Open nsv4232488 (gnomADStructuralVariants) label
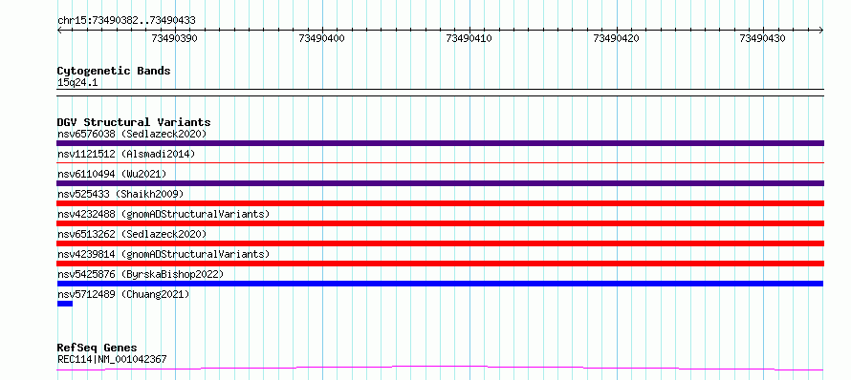851x380 pixels. point(164,214)
